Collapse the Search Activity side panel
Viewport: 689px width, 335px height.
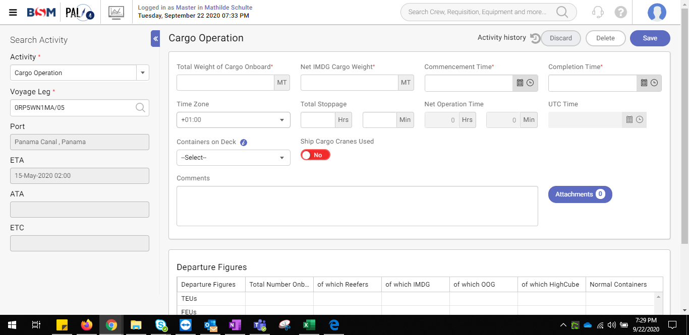click(x=155, y=39)
